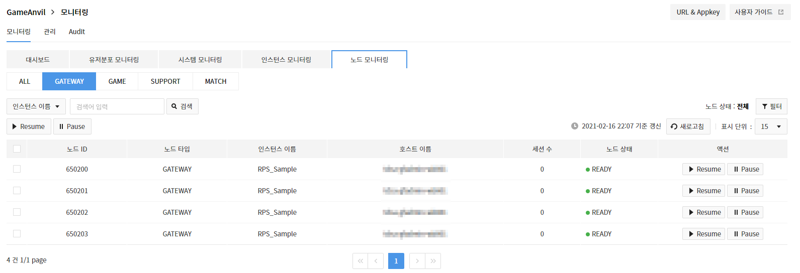Resume node 650200
The image size is (800, 273).
[703, 169]
